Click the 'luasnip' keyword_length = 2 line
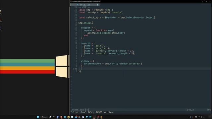This screenshot has width=212, height=119. click(x=109, y=54)
